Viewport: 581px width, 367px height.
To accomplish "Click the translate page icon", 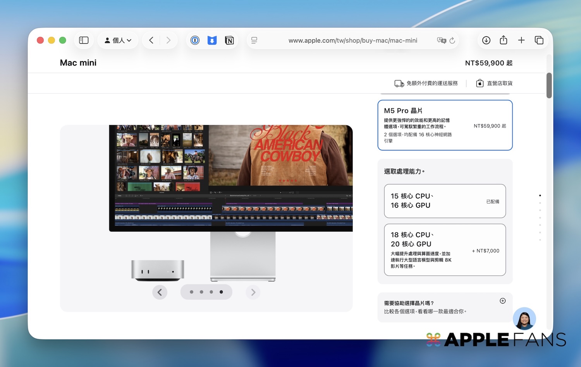I will tap(441, 40).
